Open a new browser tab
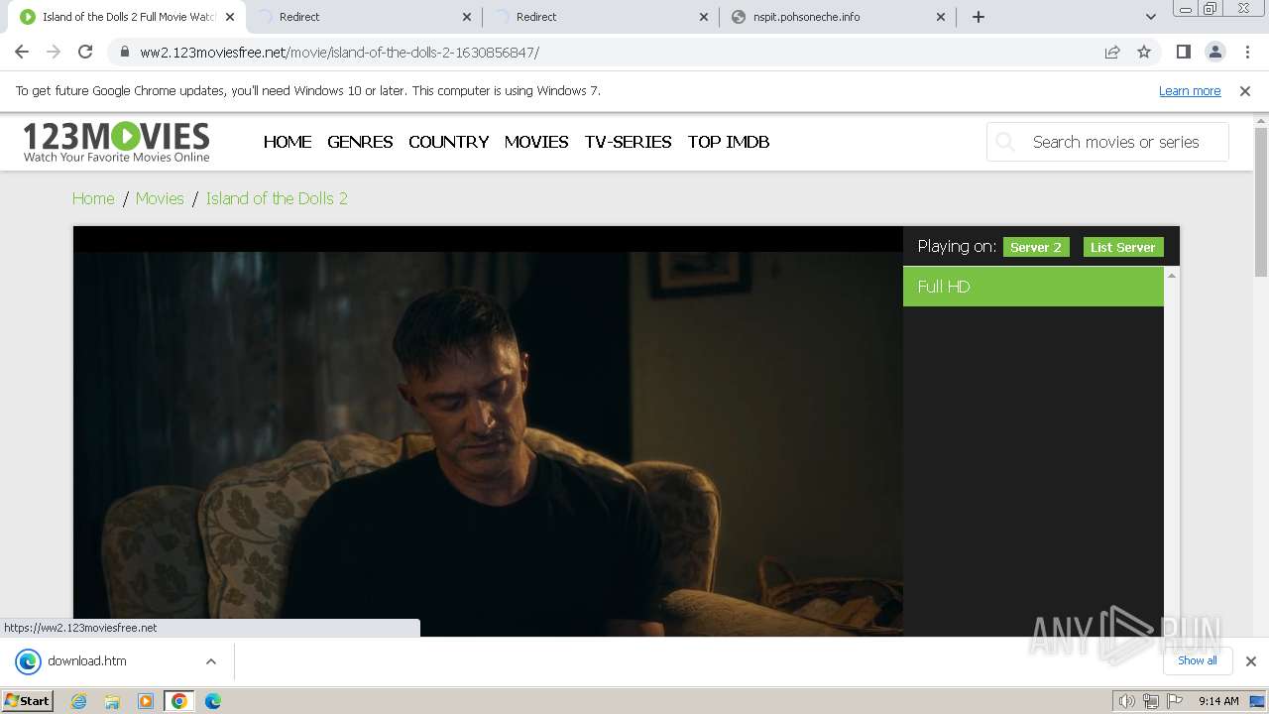Viewport: 1269px width, 714px height. point(979,17)
